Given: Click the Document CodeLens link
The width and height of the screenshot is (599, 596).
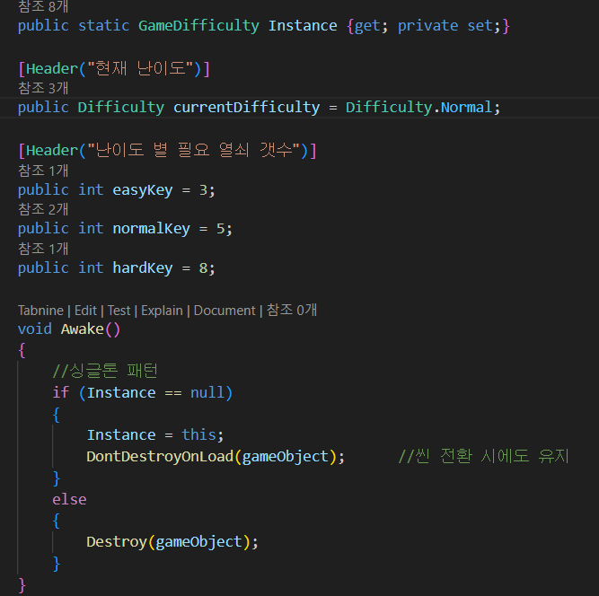Looking at the screenshot, I should point(225,311).
